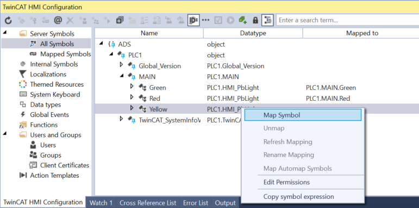The image size is (419, 208).
Task: Click the greyed checkbox toolbar icon
Action: point(218,20)
